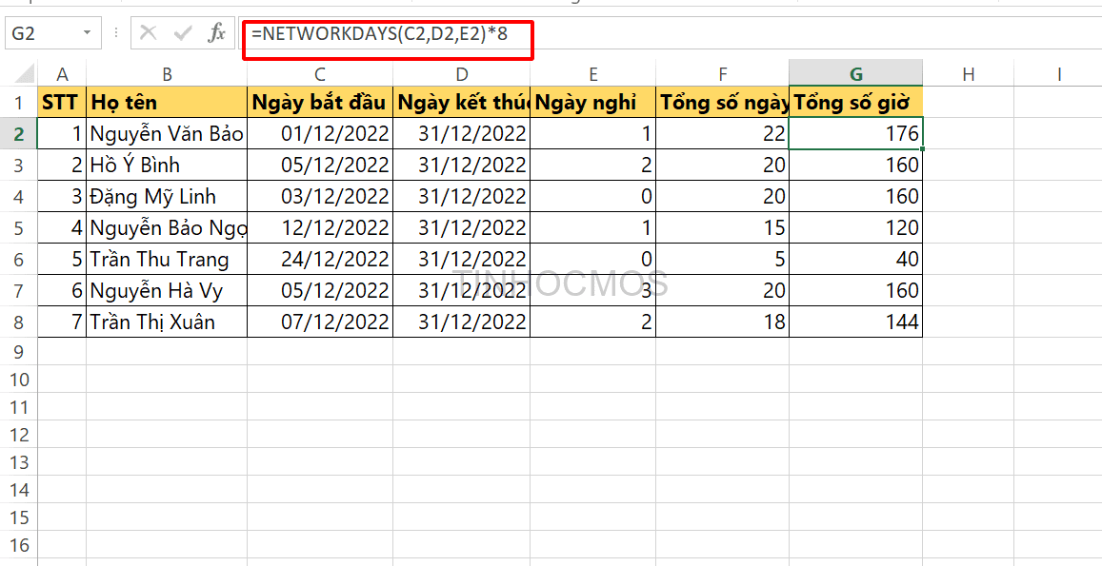The height and width of the screenshot is (566, 1102).
Task: Select total hours cell '40'
Action: (856, 259)
